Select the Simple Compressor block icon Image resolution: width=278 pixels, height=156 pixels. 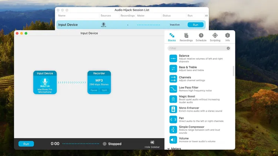173,130
